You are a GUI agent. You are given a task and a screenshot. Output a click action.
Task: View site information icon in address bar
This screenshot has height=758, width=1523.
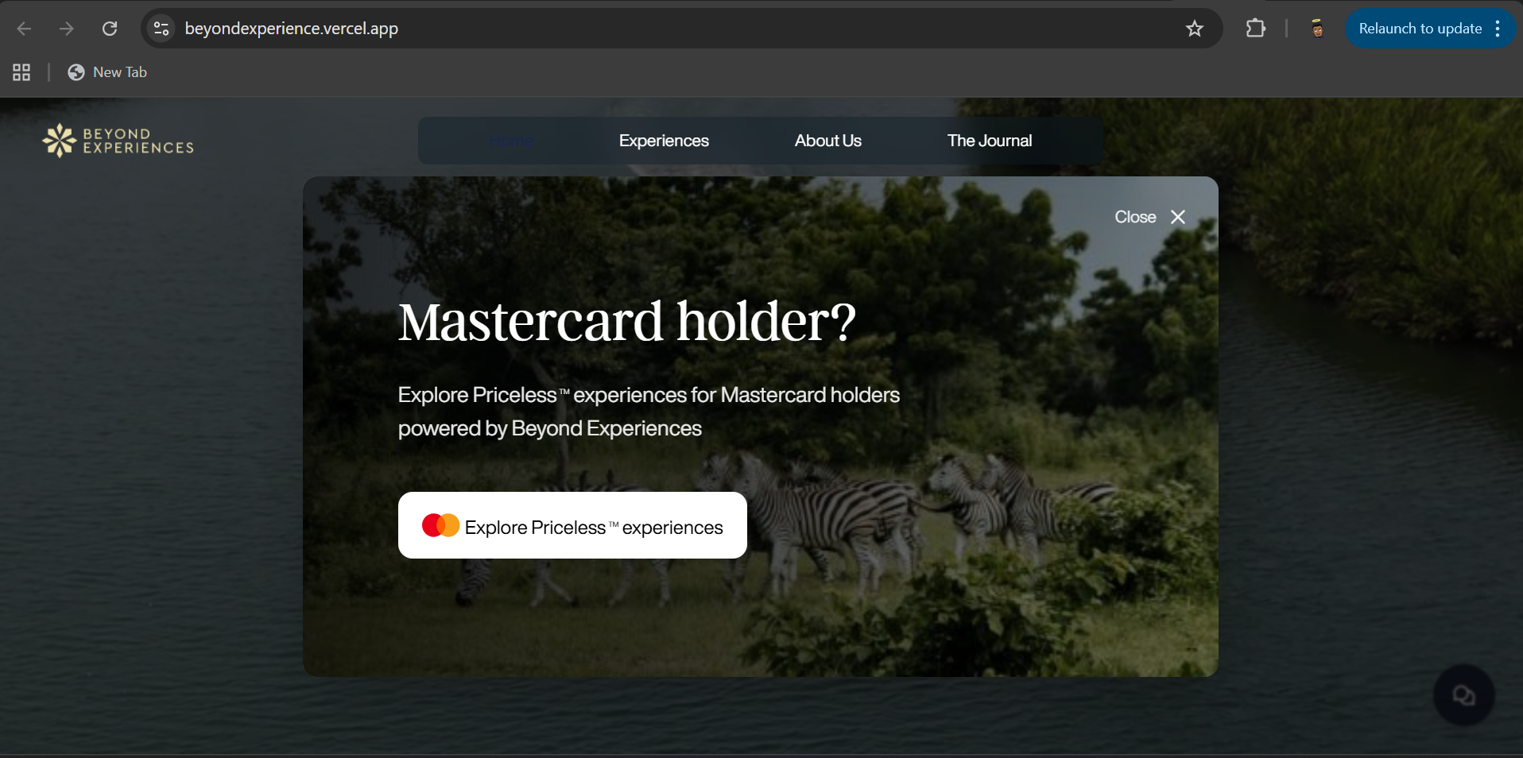coord(161,29)
